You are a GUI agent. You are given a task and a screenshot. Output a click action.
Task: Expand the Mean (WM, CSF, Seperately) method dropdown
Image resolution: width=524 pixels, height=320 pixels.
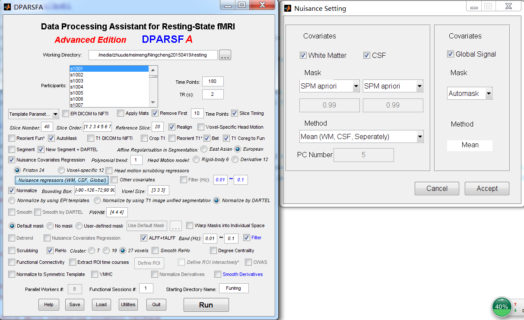coord(362,137)
